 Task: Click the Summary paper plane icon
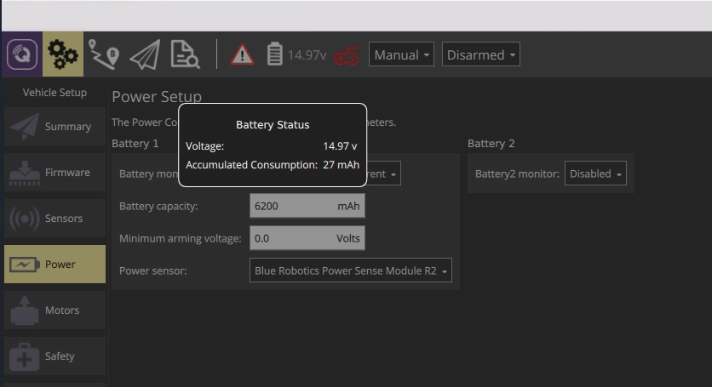[25, 127]
